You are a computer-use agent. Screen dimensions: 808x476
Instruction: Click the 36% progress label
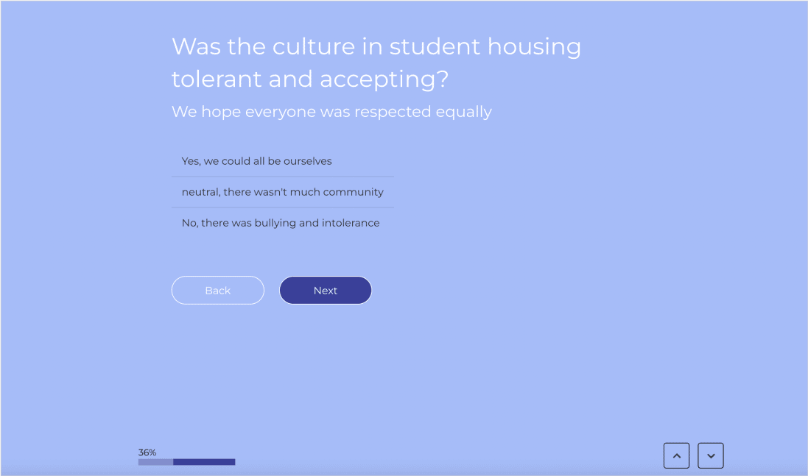(x=147, y=452)
